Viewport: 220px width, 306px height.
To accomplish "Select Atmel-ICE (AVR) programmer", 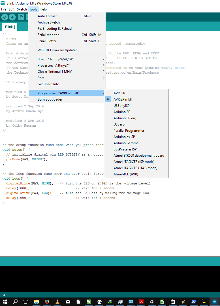I will coord(136,174).
